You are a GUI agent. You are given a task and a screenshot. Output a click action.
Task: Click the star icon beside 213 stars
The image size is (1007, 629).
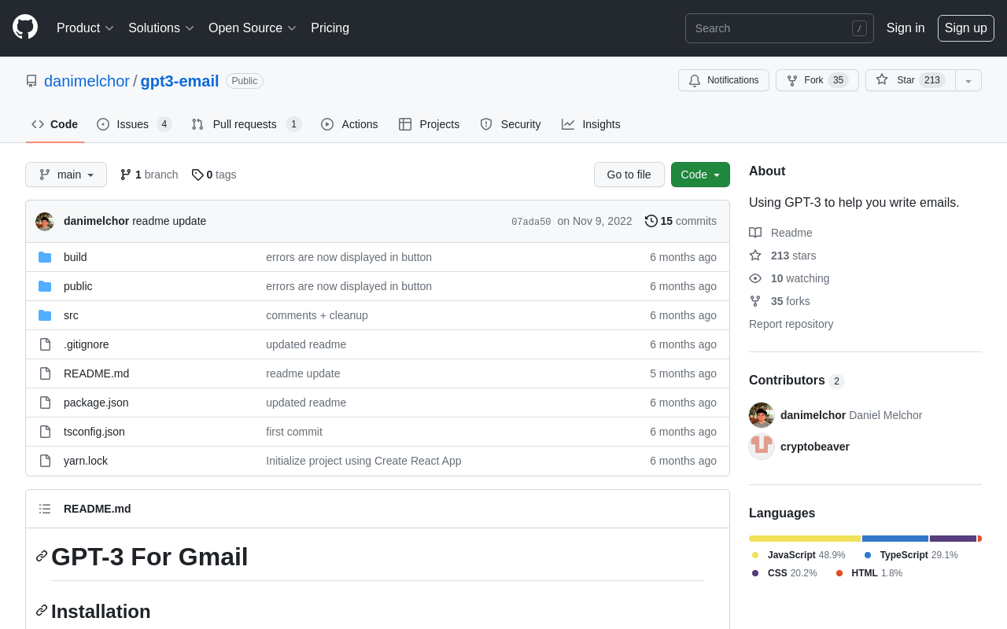[755, 256]
